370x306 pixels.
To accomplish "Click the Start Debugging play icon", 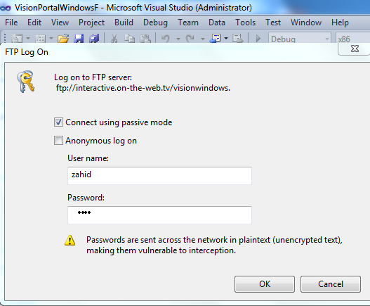I will click(x=258, y=38).
